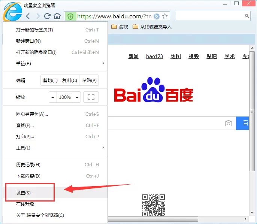
Task: Increase zoom with the plus button
Action: 77,97
